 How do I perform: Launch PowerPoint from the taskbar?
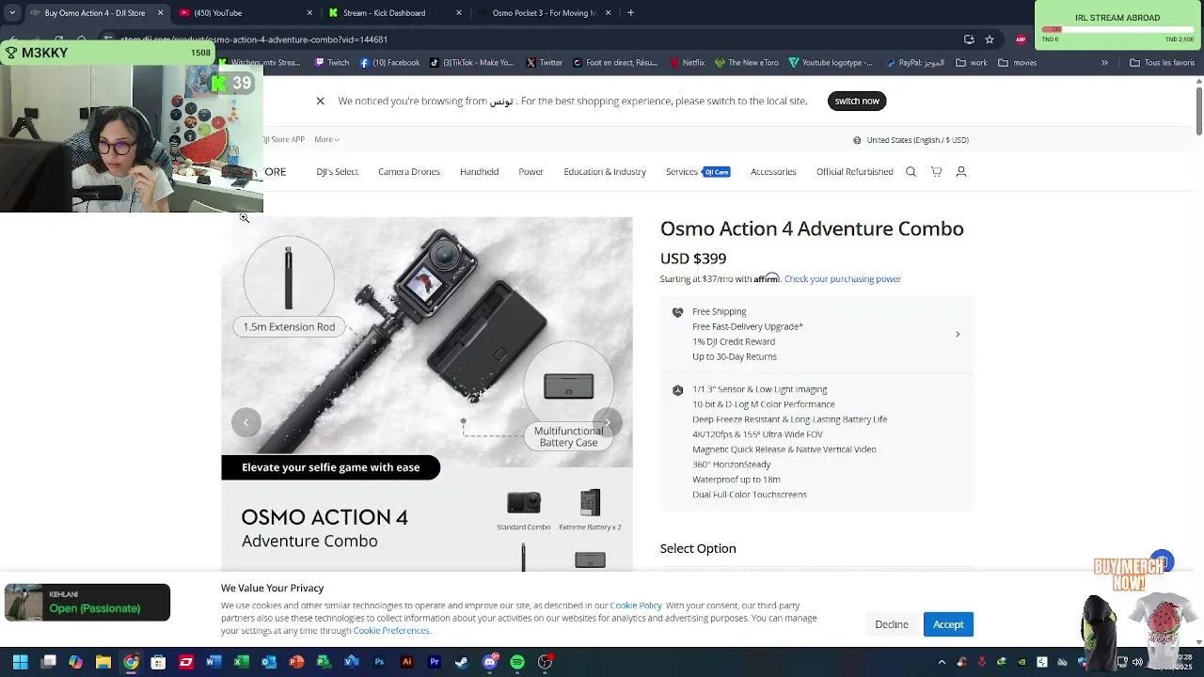296,662
